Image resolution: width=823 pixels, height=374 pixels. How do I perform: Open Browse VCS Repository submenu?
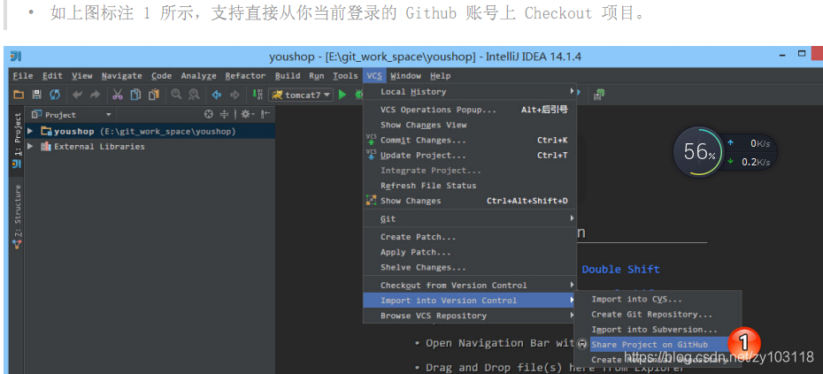click(x=470, y=316)
